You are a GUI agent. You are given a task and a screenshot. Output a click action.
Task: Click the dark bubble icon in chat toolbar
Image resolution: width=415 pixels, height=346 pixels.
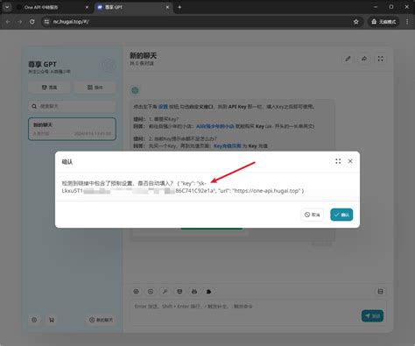coord(208,292)
